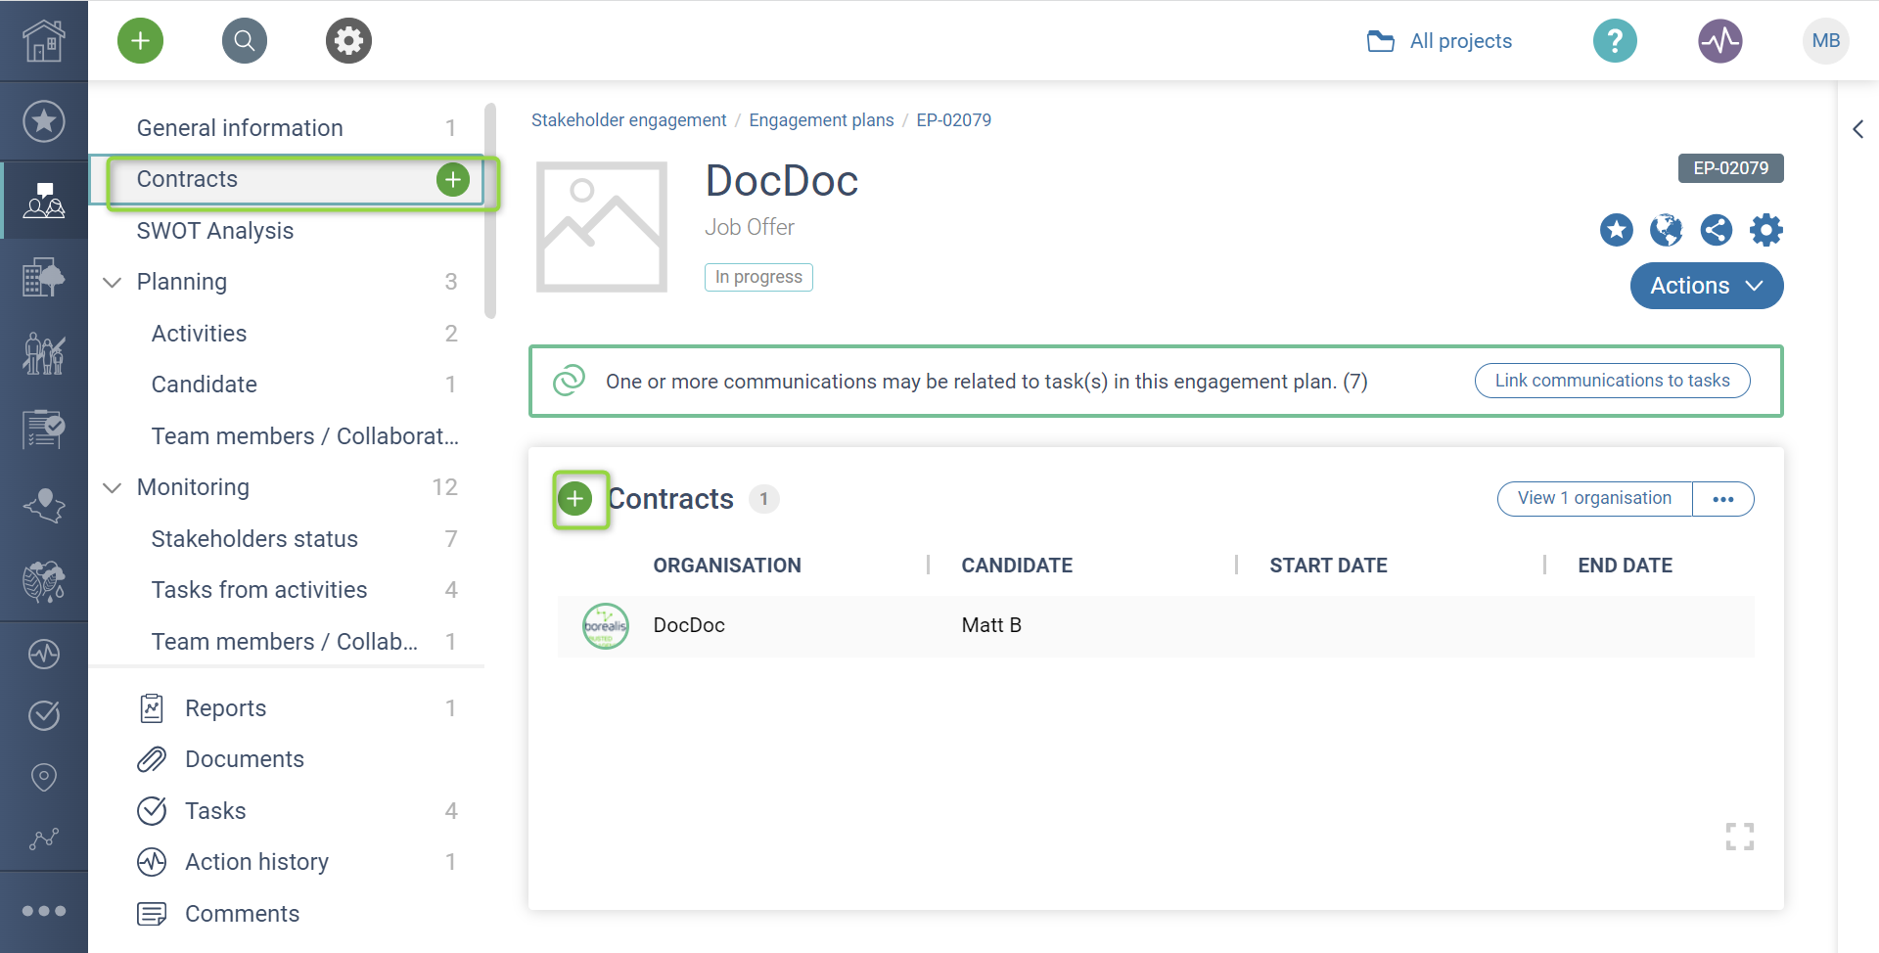Open the search magnifier icon
Image resolution: width=1879 pixels, height=953 pixels.
tap(245, 41)
